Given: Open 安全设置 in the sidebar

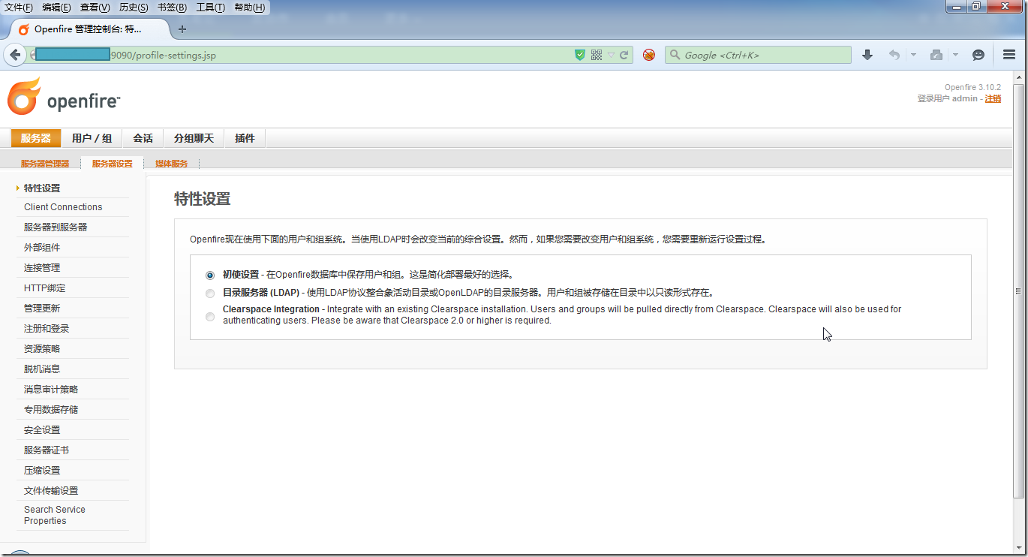Looking at the screenshot, I should tap(42, 430).
